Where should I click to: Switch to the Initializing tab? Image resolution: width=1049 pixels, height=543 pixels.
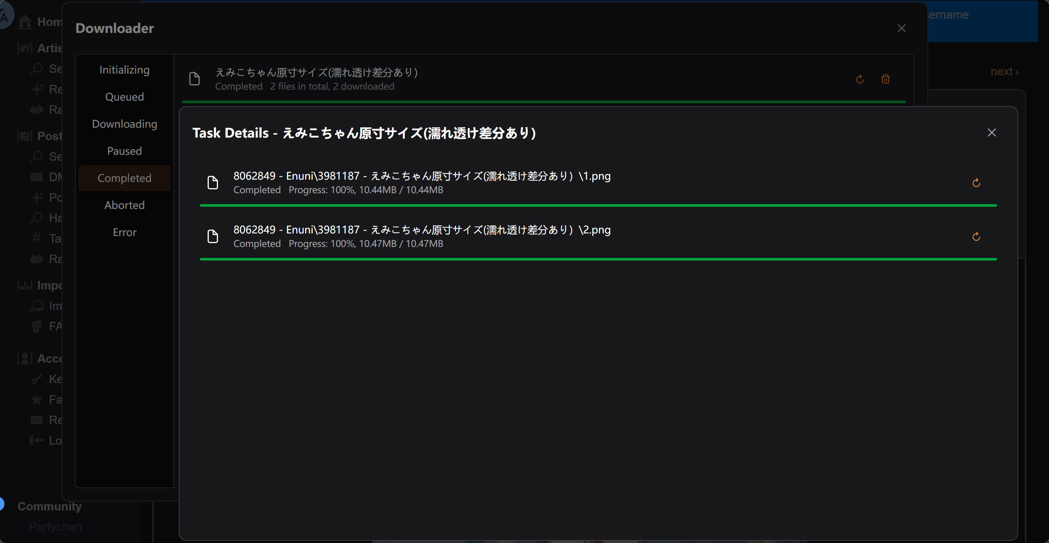click(124, 70)
